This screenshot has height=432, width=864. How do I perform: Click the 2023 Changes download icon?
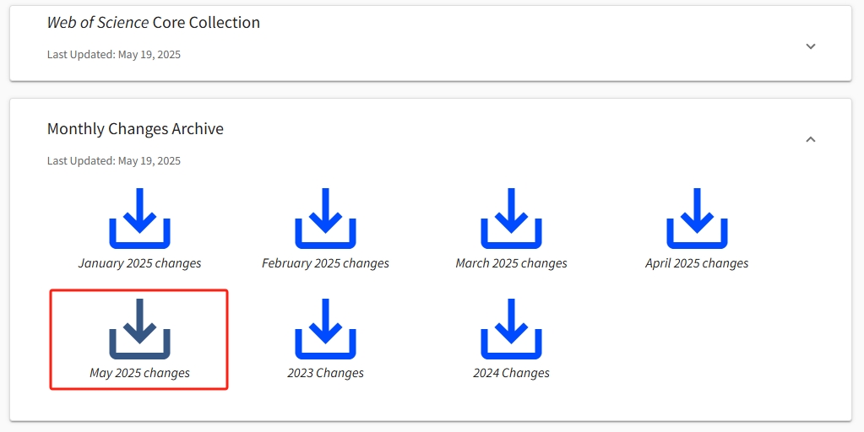[x=325, y=327]
